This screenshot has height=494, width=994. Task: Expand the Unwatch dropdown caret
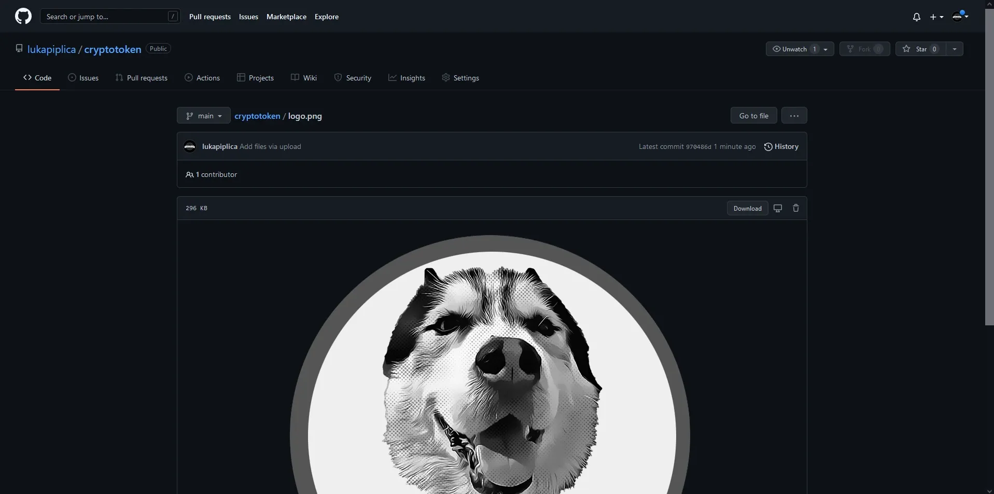[x=825, y=49]
